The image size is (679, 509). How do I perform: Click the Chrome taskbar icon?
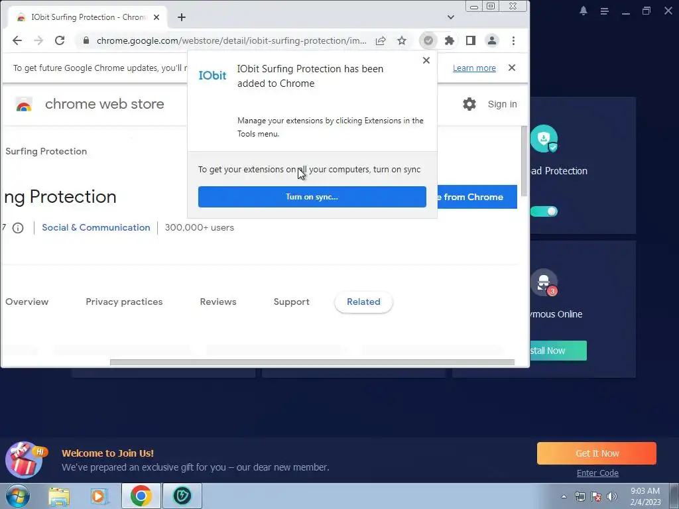pyautogui.click(x=141, y=496)
